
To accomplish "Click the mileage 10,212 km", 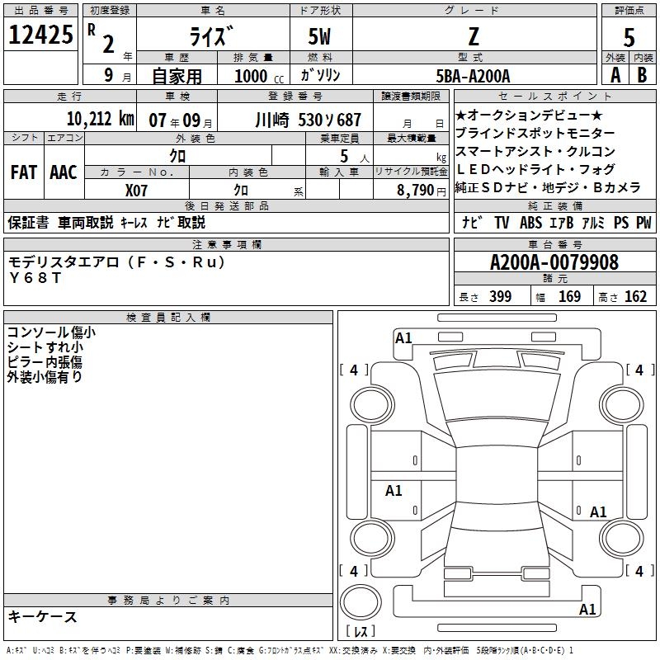I will click(100, 119).
